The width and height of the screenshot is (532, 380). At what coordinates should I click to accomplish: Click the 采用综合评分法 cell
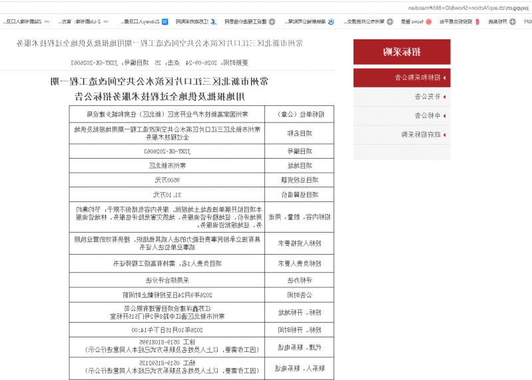[x=167, y=280]
